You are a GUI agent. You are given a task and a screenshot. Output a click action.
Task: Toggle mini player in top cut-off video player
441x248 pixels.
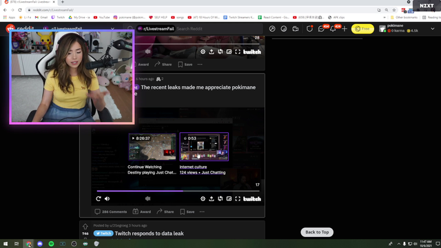(229, 52)
